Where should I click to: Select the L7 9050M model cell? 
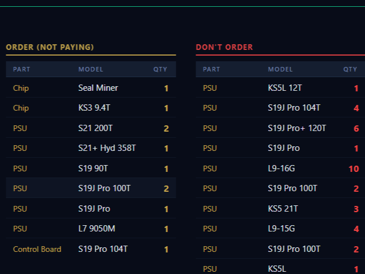(x=97, y=229)
